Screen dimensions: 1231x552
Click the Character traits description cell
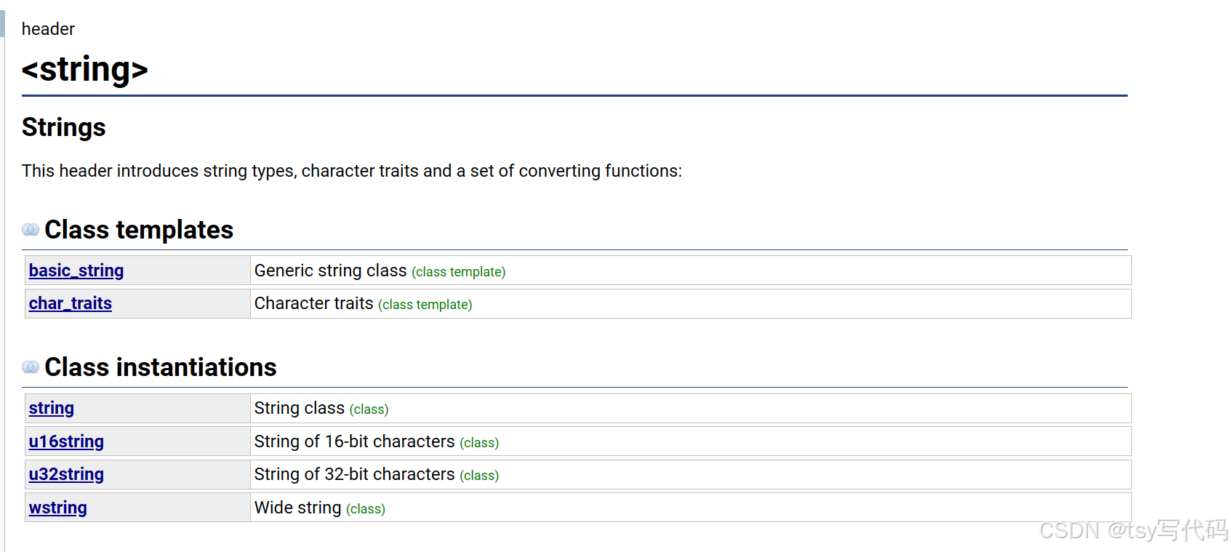(x=691, y=303)
